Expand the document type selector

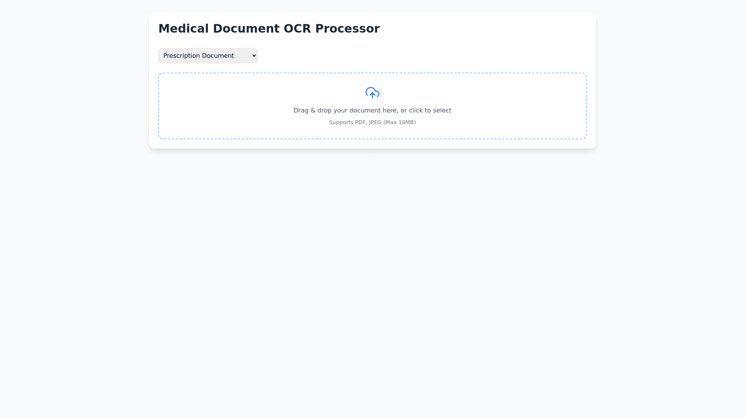point(208,56)
